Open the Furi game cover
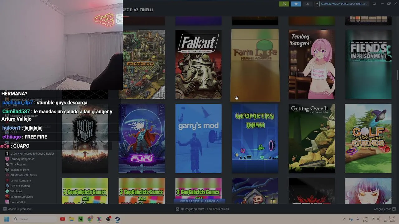 (142, 138)
